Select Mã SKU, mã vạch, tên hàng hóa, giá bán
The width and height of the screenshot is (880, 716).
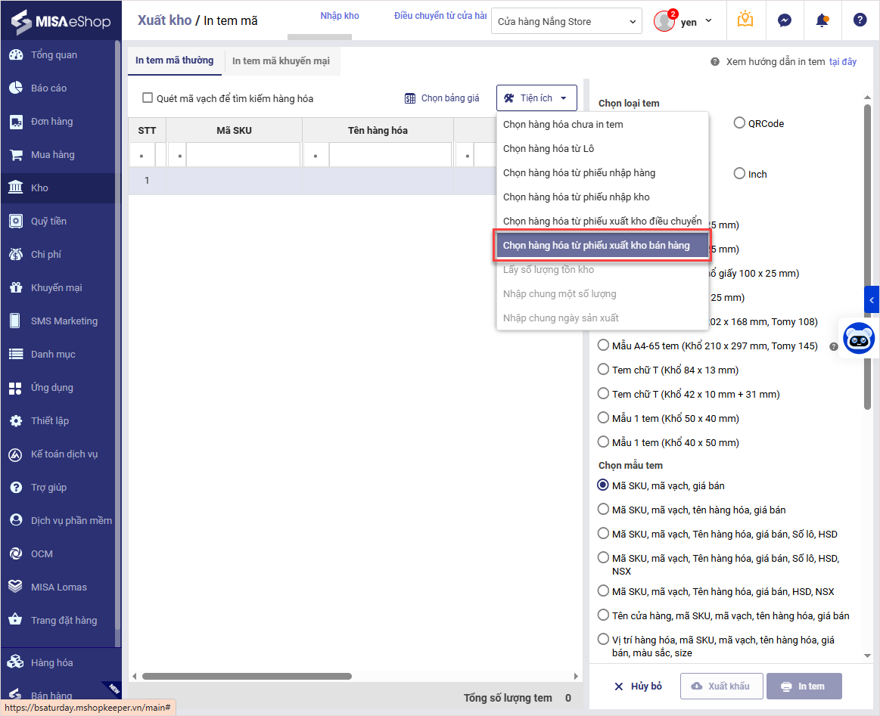(603, 509)
